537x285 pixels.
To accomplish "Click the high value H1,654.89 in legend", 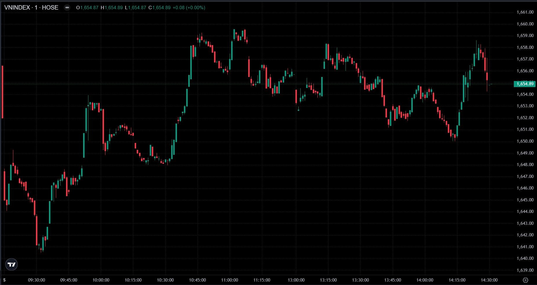I will click(112, 8).
